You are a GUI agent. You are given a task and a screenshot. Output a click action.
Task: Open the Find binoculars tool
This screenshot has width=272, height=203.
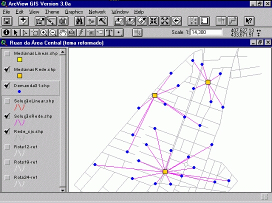pyautogui.click(x=79, y=21)
